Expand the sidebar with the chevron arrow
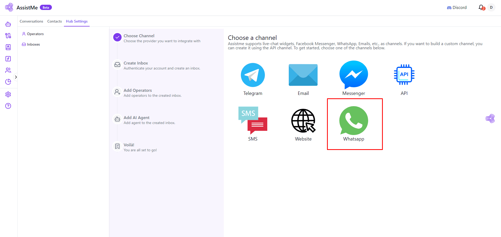Screen dimensions: 501x237 [x=16, y=77]
